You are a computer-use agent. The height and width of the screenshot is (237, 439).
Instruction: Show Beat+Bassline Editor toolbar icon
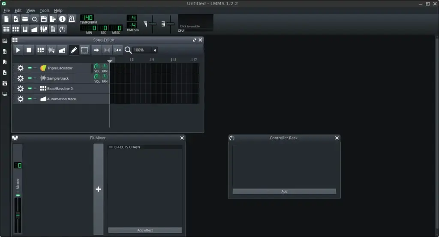click(x=16, y=29)
